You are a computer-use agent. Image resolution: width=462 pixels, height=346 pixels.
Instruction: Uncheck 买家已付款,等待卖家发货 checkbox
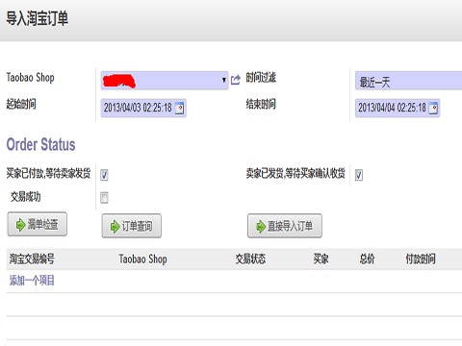click(104, 175)
